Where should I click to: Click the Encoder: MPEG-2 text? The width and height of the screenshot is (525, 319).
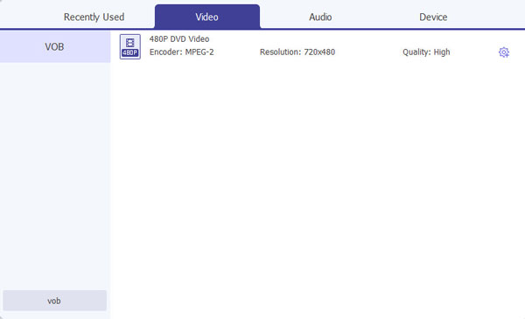coord(181,52)
